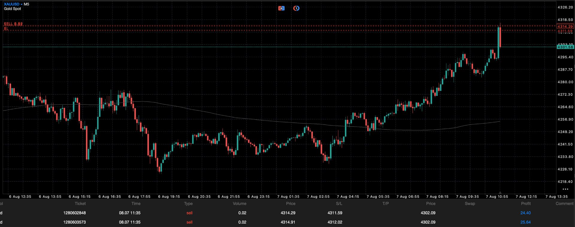Click the S/L column header
The width and height of the screenshot is (575, 227).
pos(339,204)
